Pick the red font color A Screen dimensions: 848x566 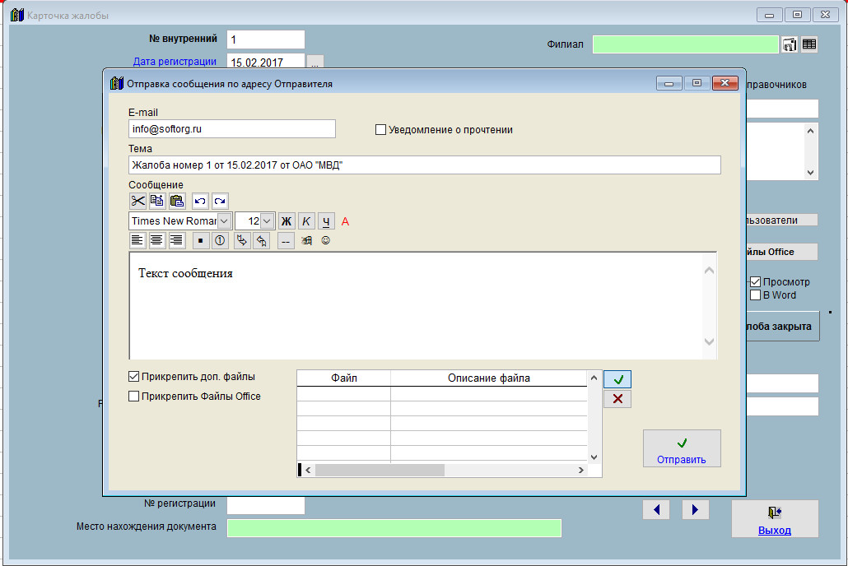[x=346, y=221]
